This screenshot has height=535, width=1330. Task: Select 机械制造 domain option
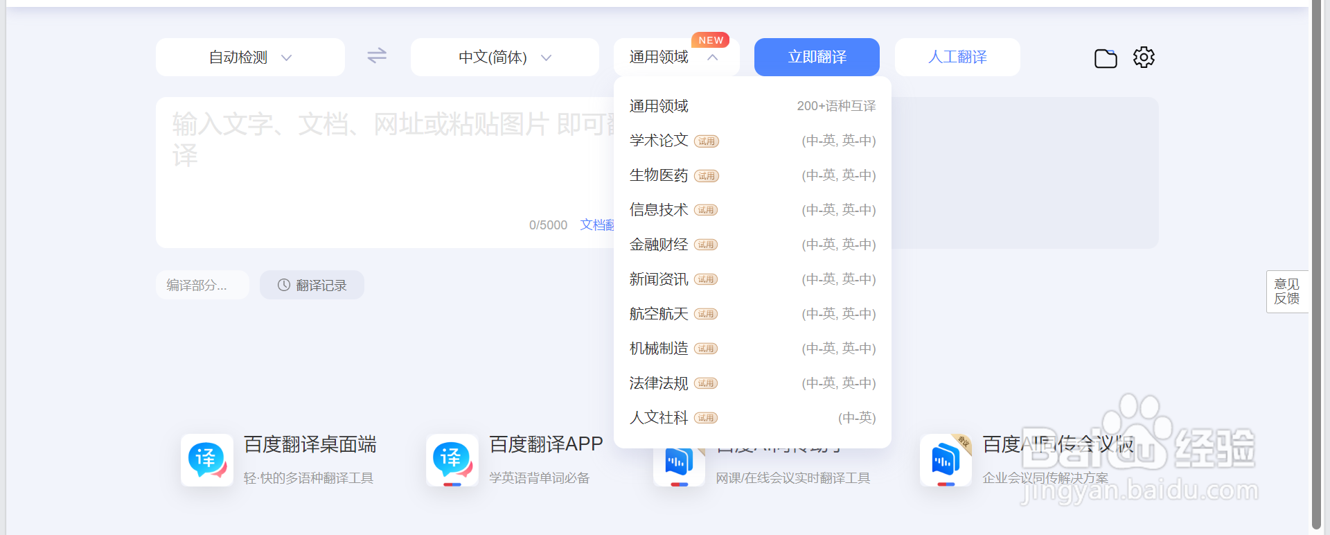pyautogui.click(x=752, y=349)
